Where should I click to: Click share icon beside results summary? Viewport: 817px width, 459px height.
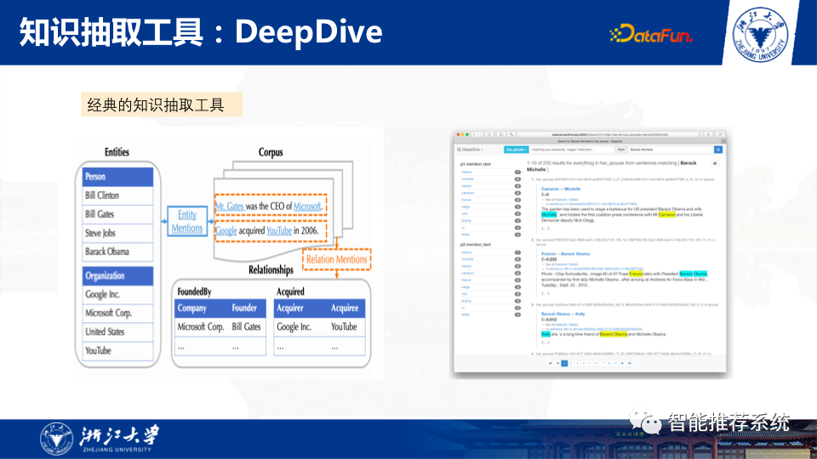[715, 163]
